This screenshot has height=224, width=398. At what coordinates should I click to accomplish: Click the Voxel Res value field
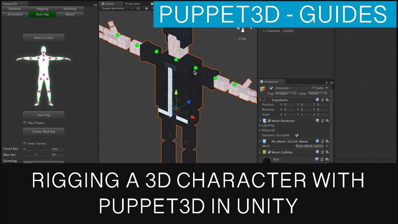57,149
